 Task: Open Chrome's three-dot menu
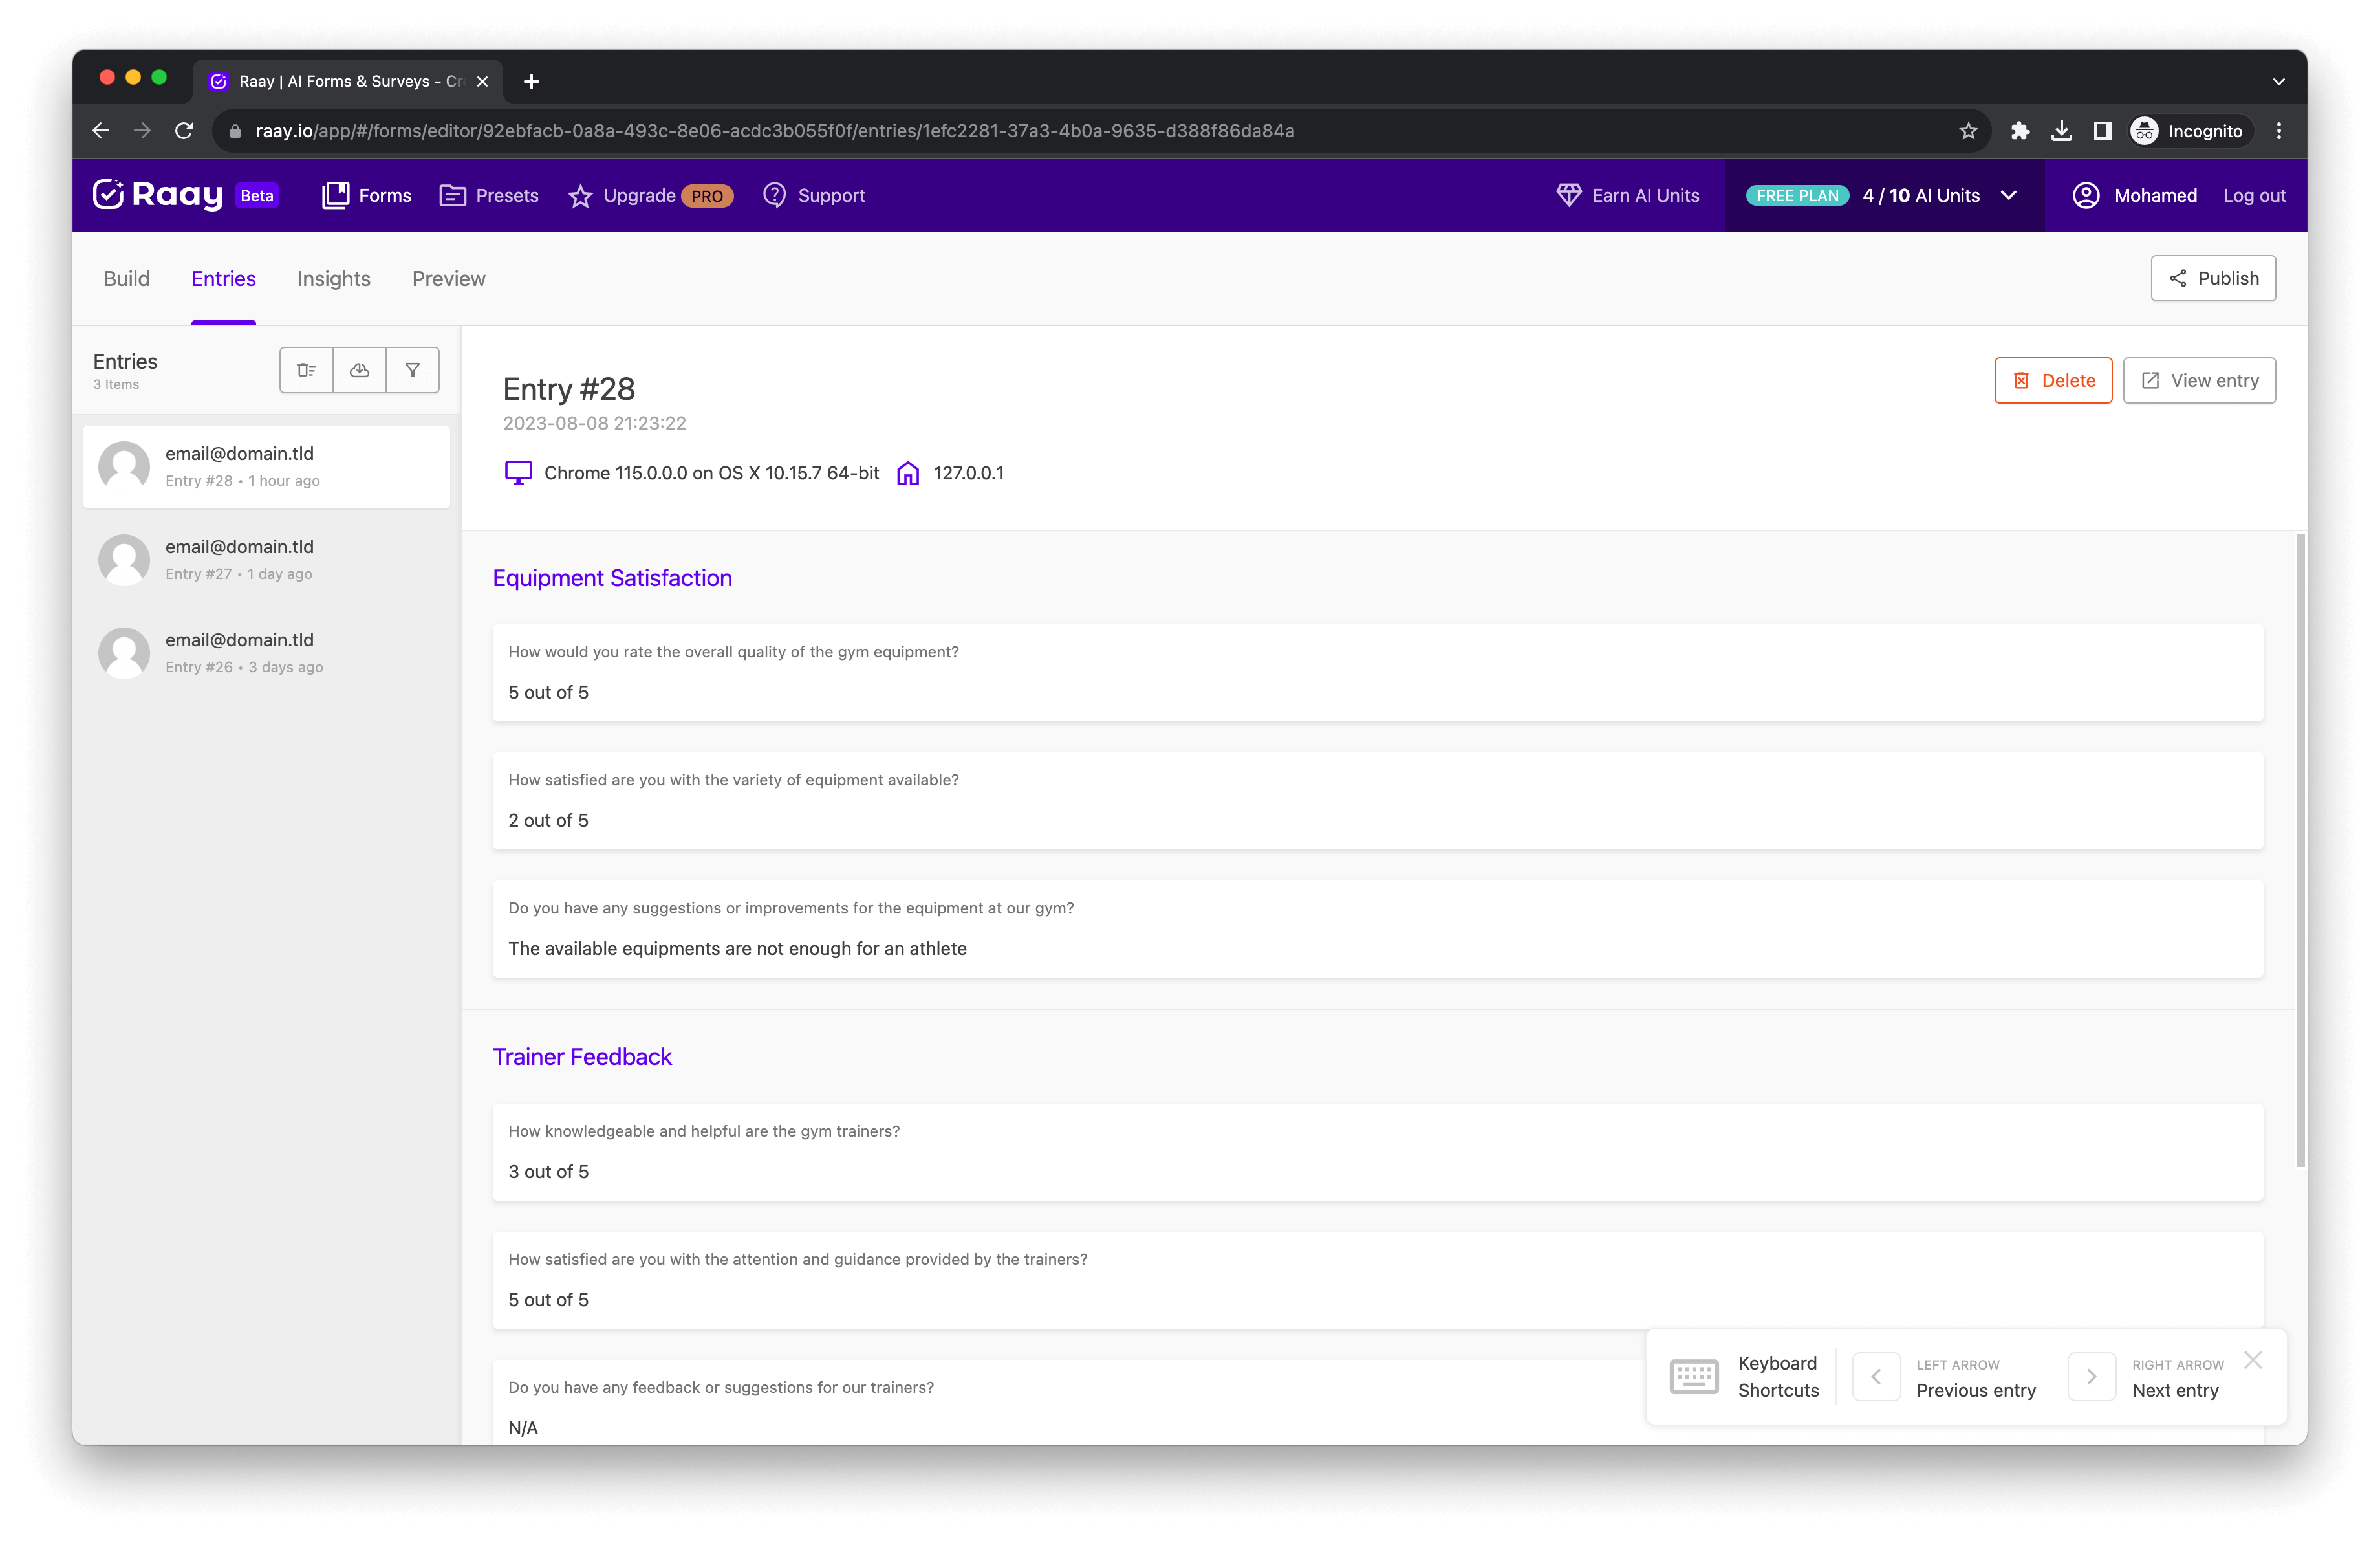(2278, 131)
